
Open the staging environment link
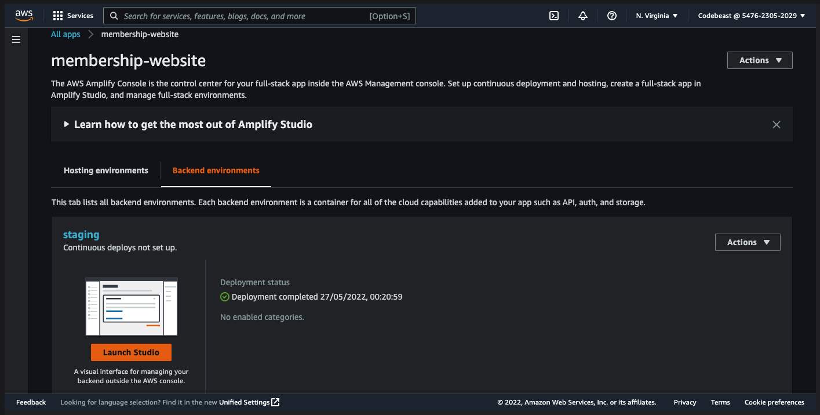pyautogui.click(x=81, y=235)
